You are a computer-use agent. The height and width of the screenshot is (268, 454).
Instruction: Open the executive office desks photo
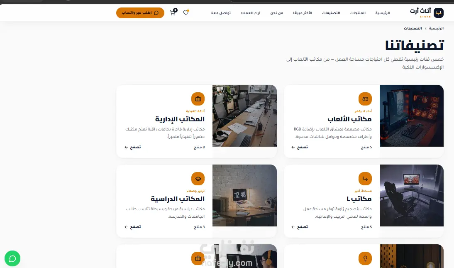pyautogui.click(x=245, y=116)
